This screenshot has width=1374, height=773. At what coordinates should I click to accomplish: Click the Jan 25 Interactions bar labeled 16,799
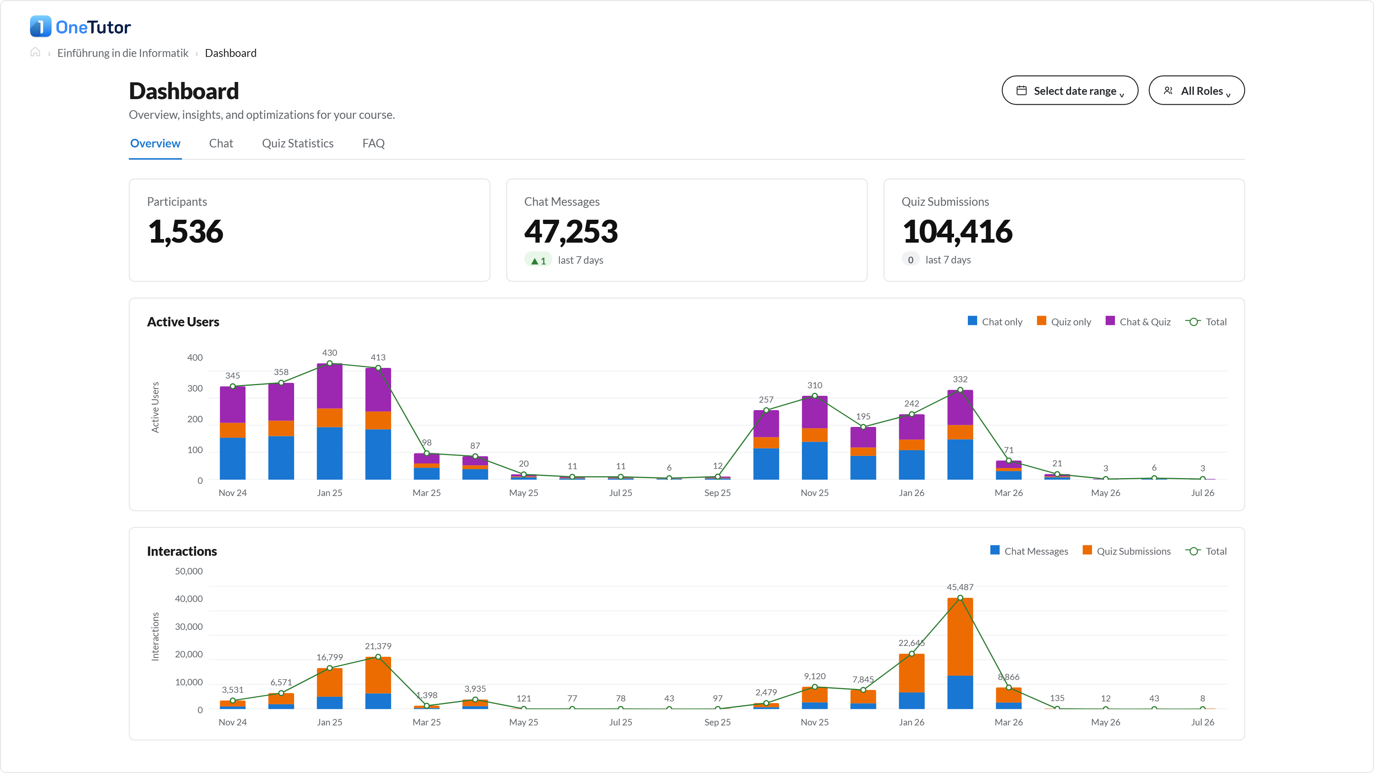[330, 688]
